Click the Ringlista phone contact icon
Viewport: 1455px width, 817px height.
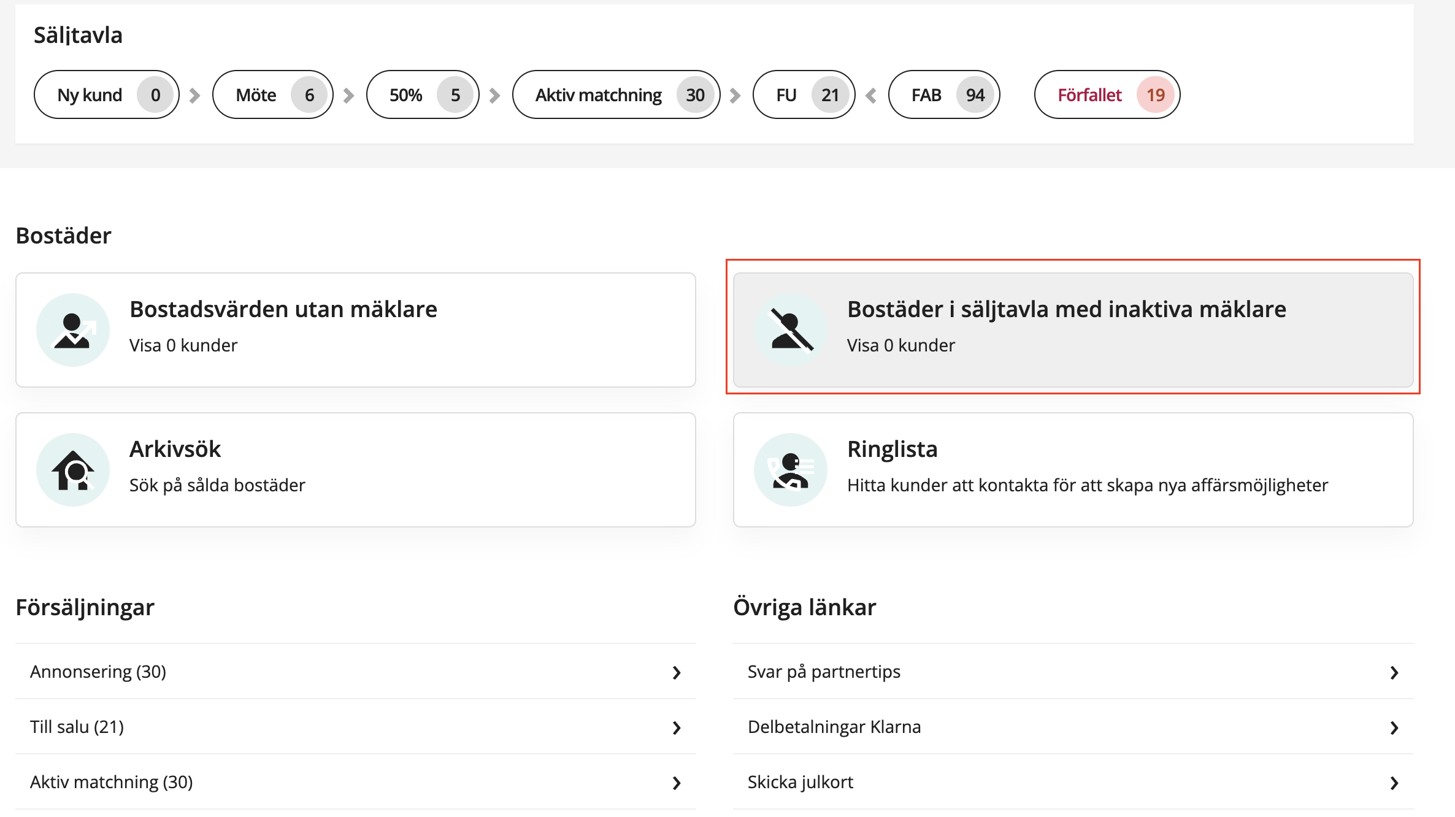click(791, 470)
